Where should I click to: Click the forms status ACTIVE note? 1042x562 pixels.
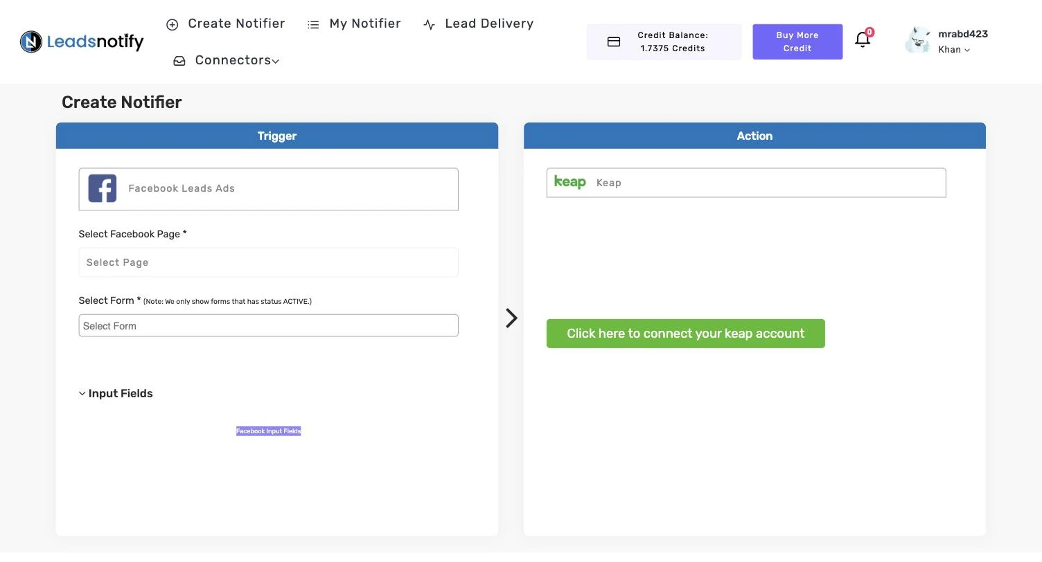click(x=227, y=302)
